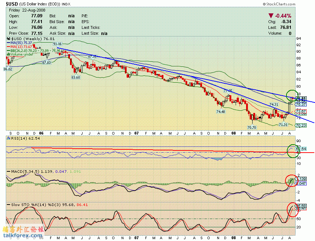Click the 1.139 MACD axis tag

pos(301,179)
